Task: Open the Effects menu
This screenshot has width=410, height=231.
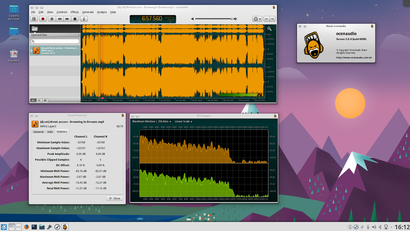Action: click(x=74, y=12)
